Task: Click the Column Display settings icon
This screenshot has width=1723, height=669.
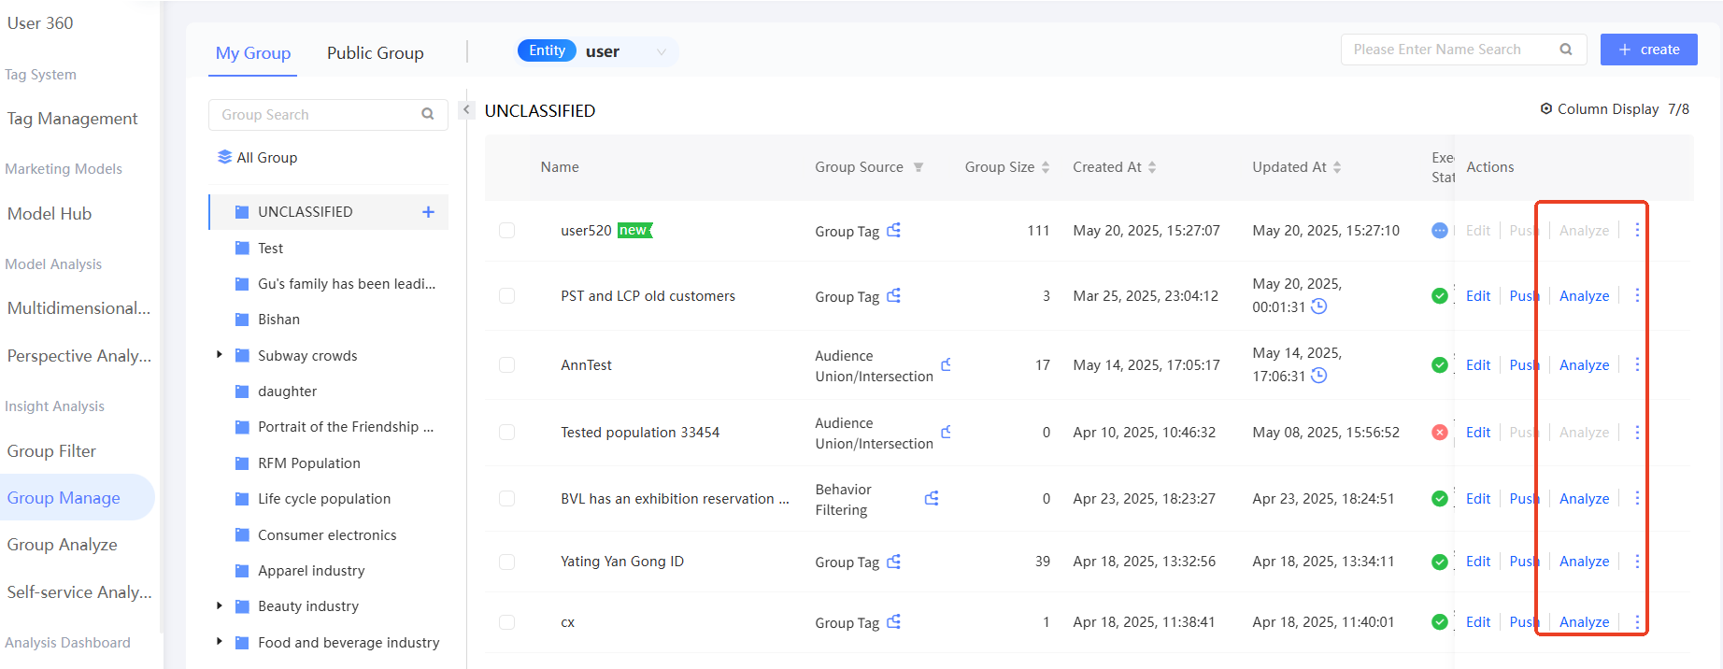Action: (1546, 109)
